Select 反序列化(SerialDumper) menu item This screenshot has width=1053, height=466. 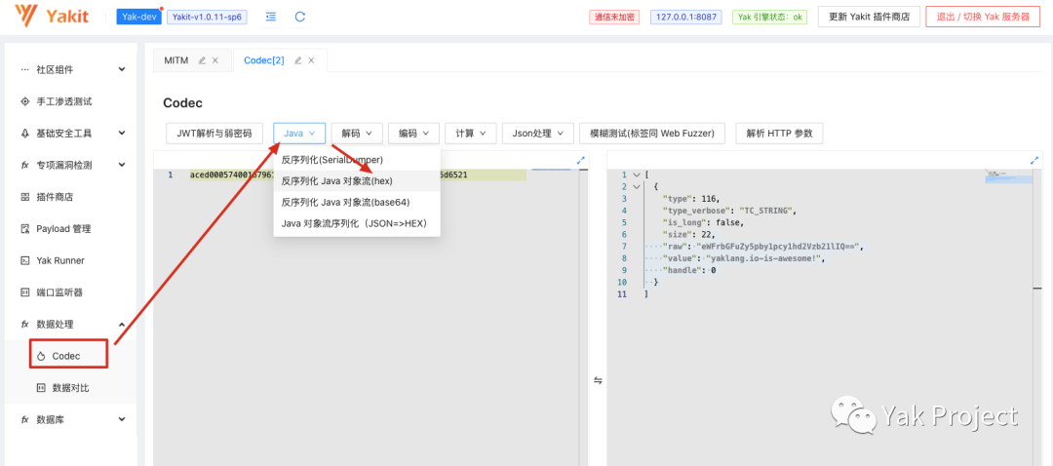[x=357, y=160]
